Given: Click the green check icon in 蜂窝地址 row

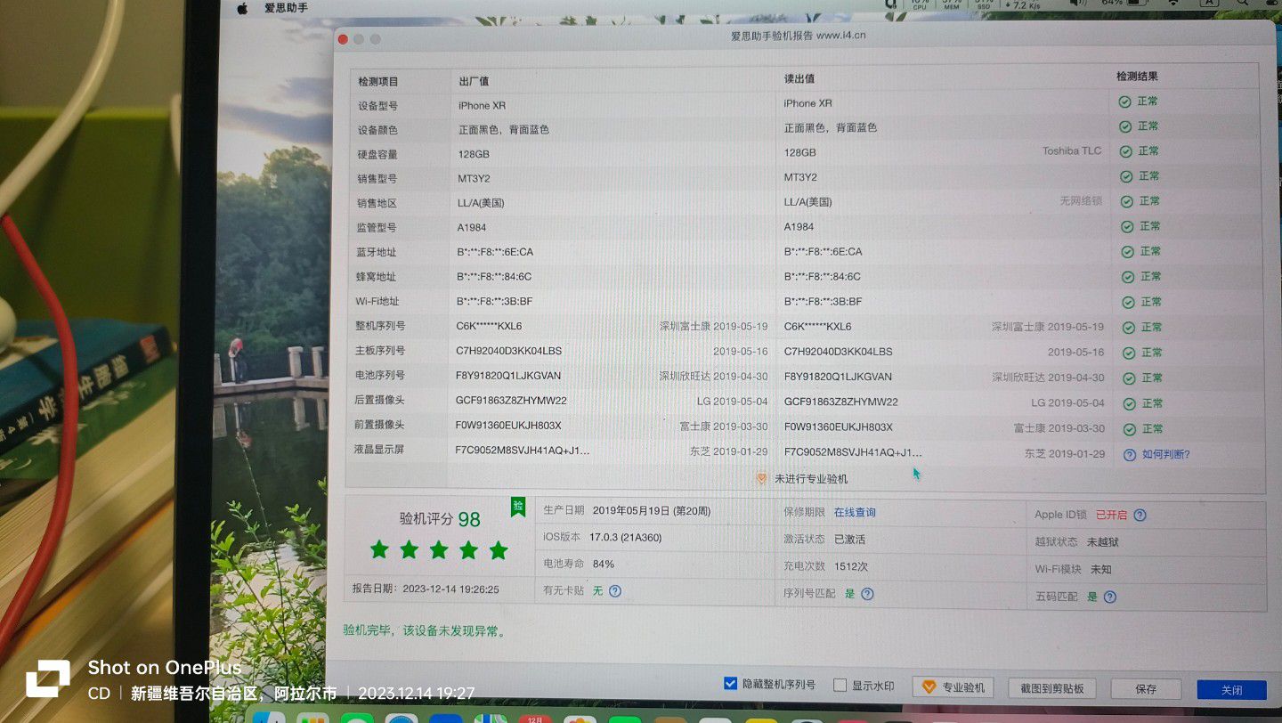Looking at the screenshot, I should (x=1127, y=277).
